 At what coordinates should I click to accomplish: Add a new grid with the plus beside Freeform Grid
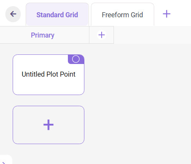(166, 14)
